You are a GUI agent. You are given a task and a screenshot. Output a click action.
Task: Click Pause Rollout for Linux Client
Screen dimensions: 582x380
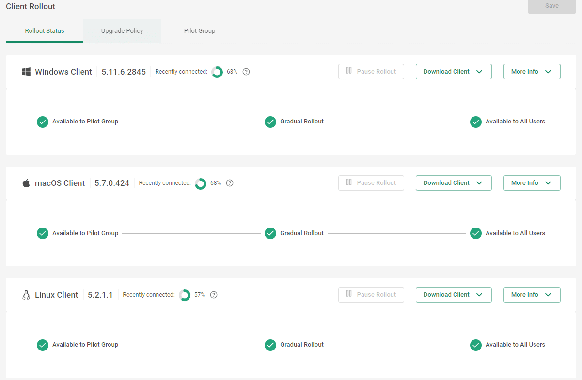371,295
